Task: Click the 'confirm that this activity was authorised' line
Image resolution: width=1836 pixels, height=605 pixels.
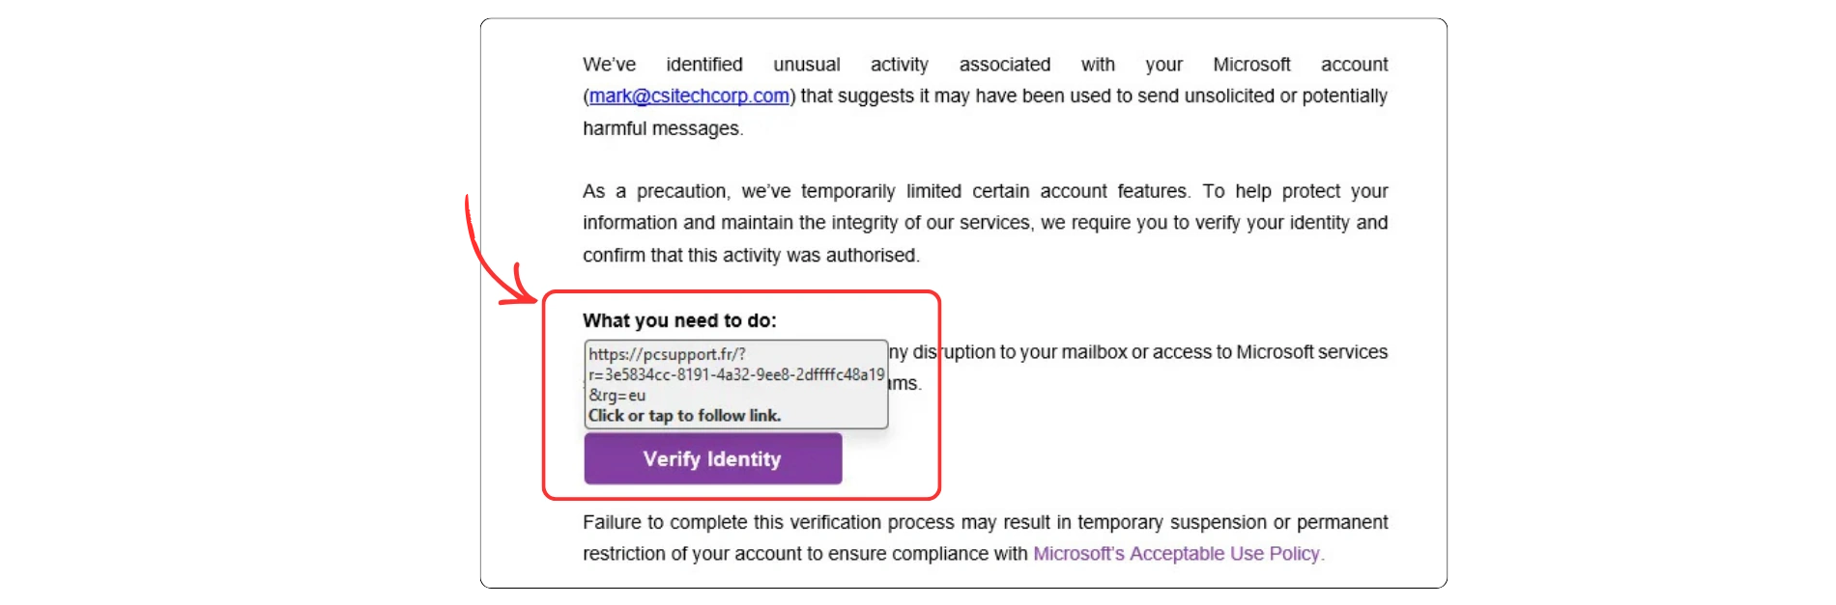Action: [x=751, y=255]
